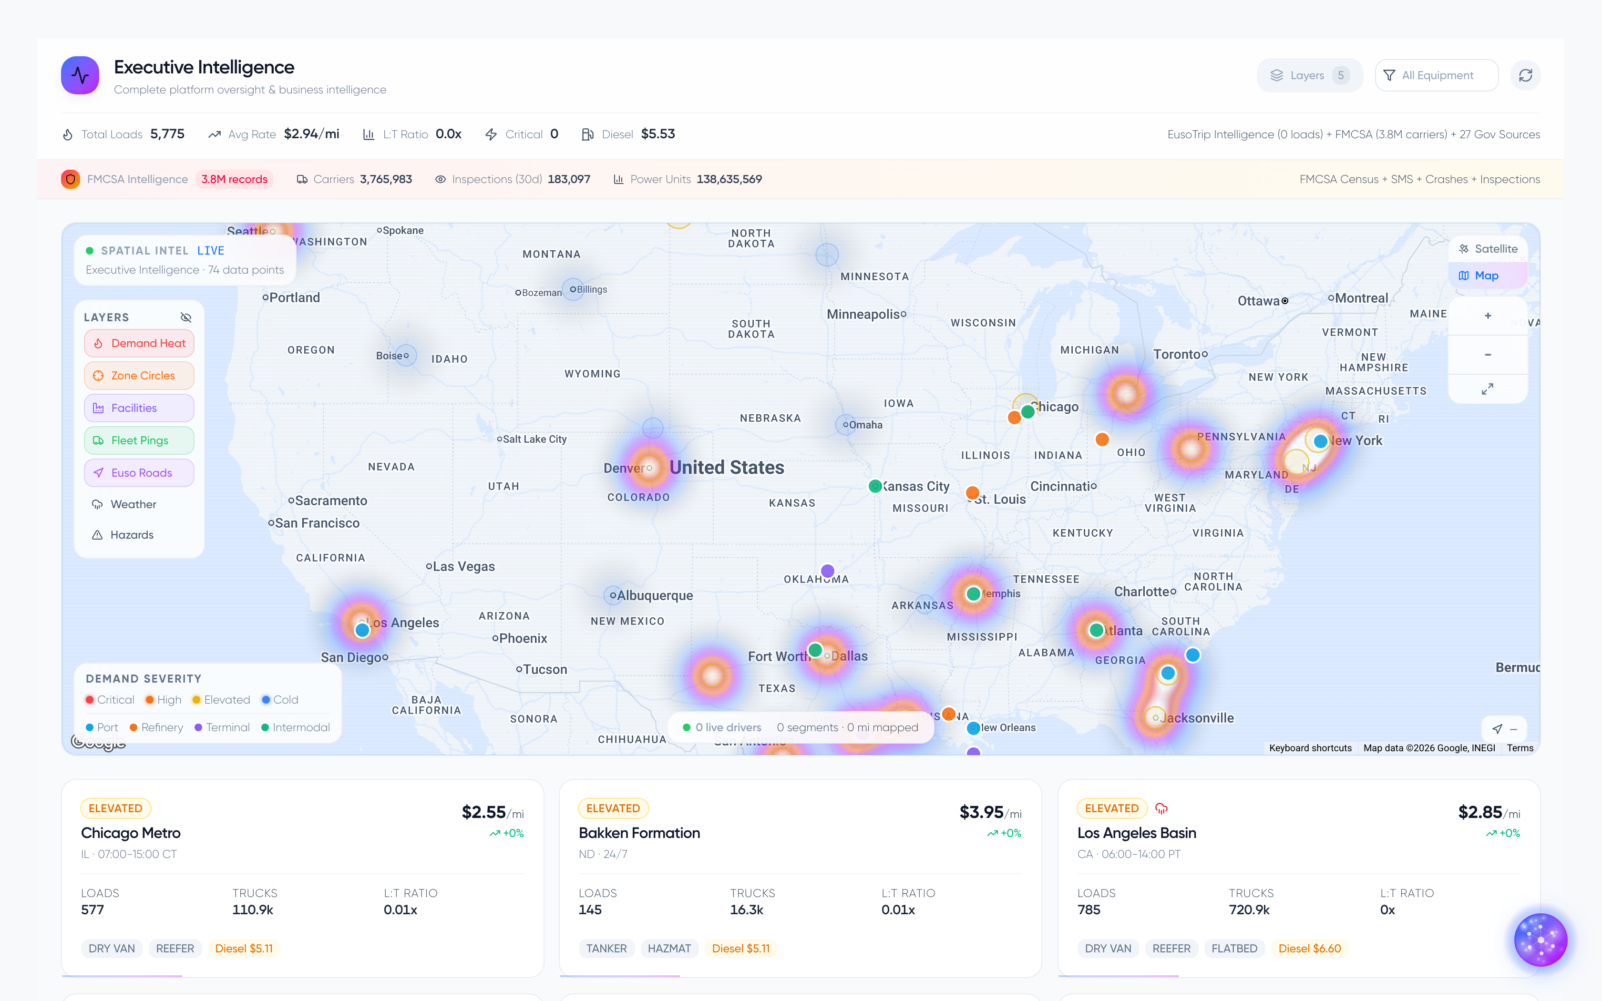Screen dimensions: 1602x1001
Task: Click the Executive Intelligence pulse logo
Action: [x=80, y=75]
